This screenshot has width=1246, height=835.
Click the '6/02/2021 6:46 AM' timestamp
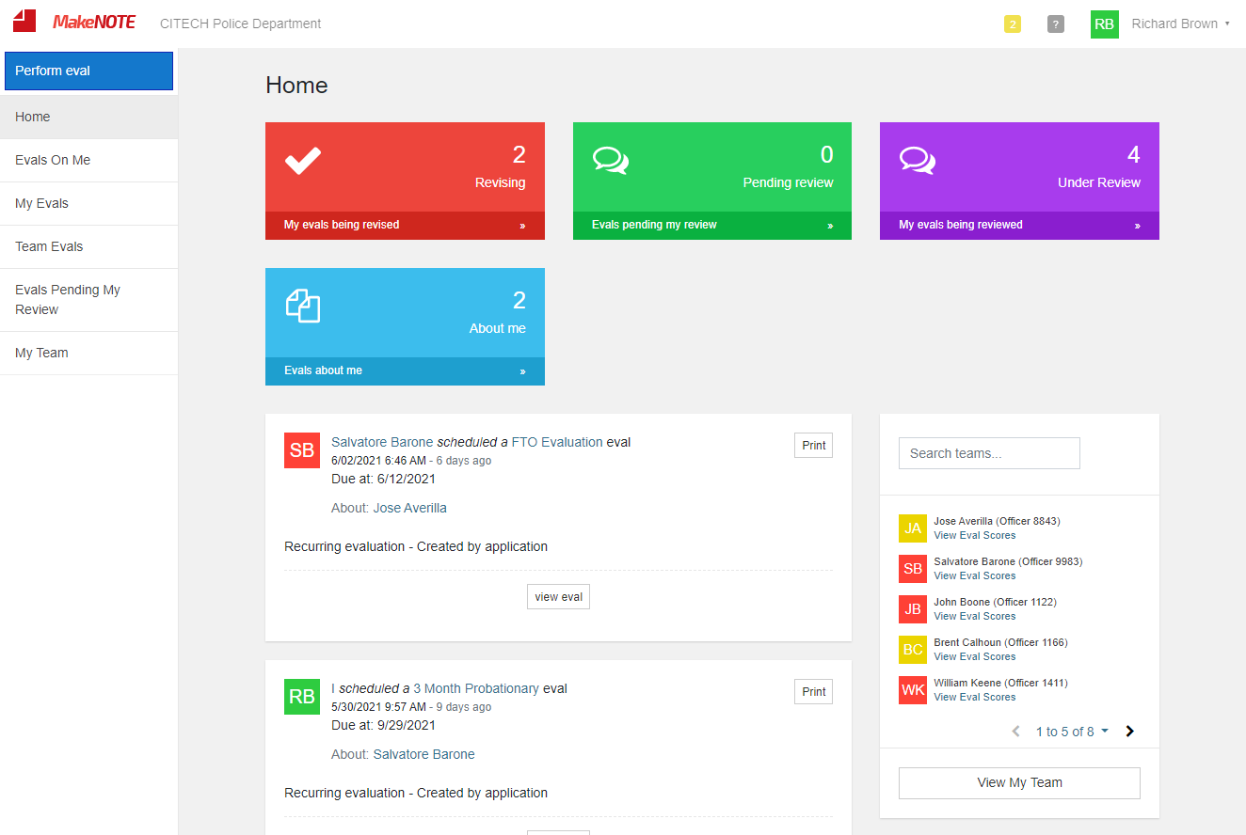[x=378, y=461]
